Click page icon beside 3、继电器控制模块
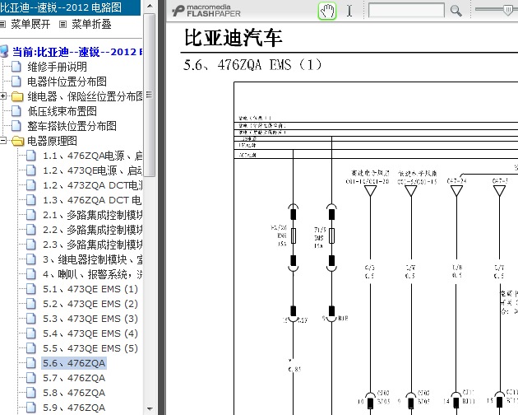 click(x=31, y=259)
